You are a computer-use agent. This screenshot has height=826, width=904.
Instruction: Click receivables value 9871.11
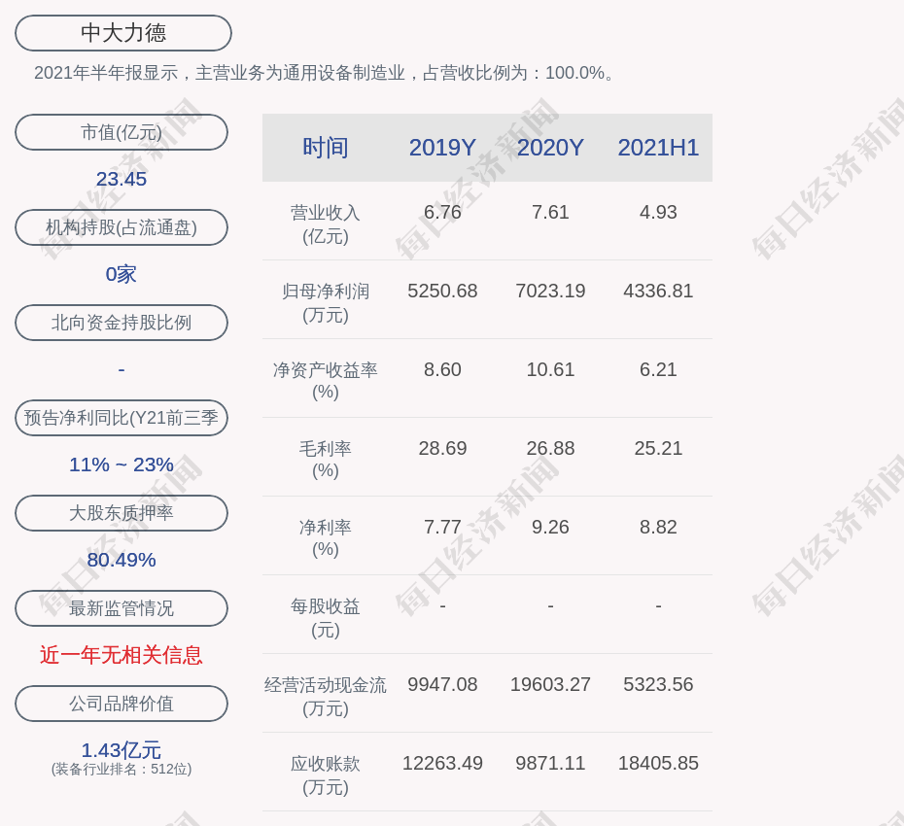tap(550, 763)
